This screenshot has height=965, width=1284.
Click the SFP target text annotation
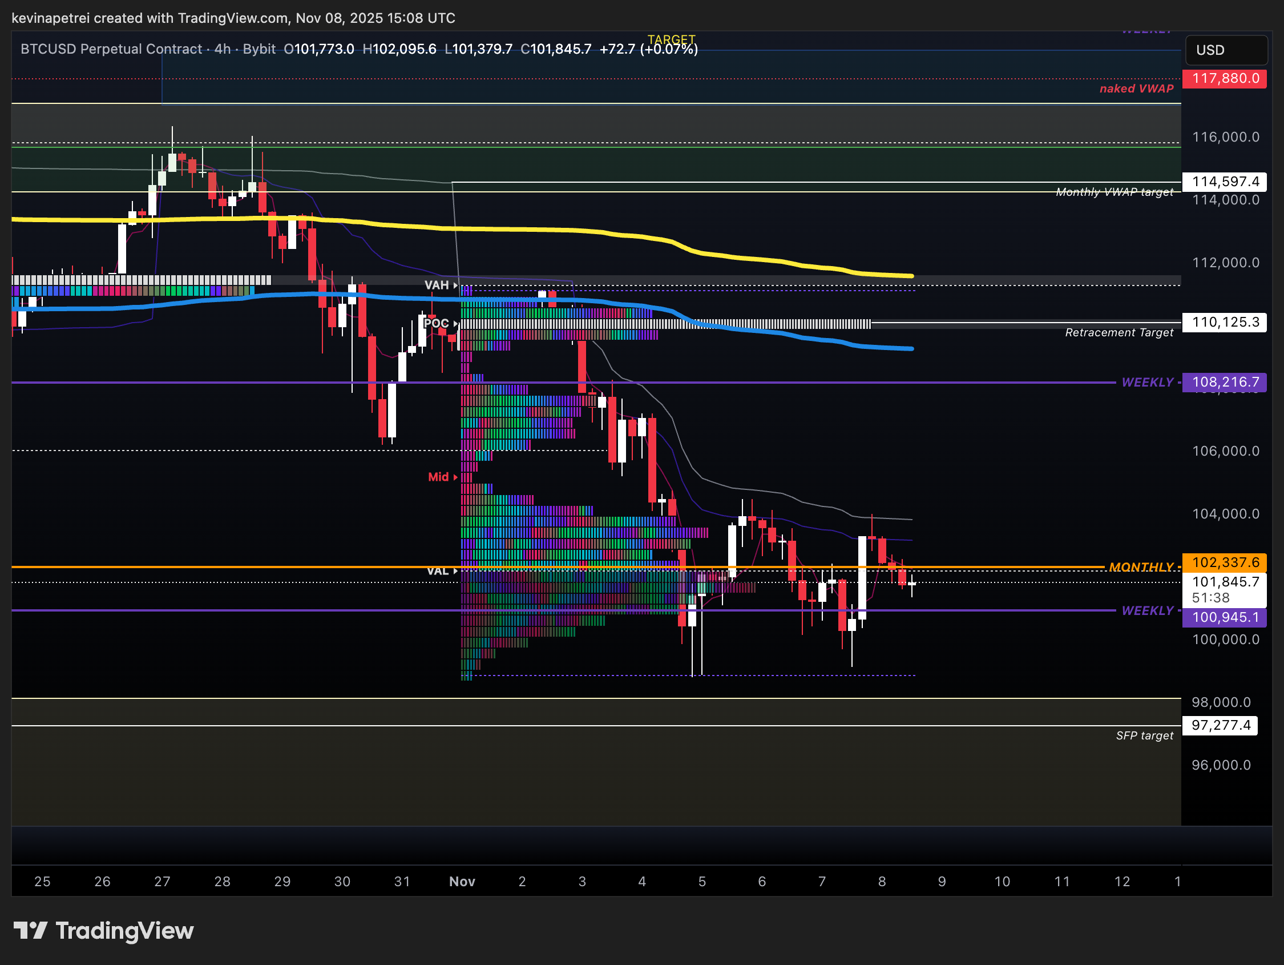(x=1144, y=736)
